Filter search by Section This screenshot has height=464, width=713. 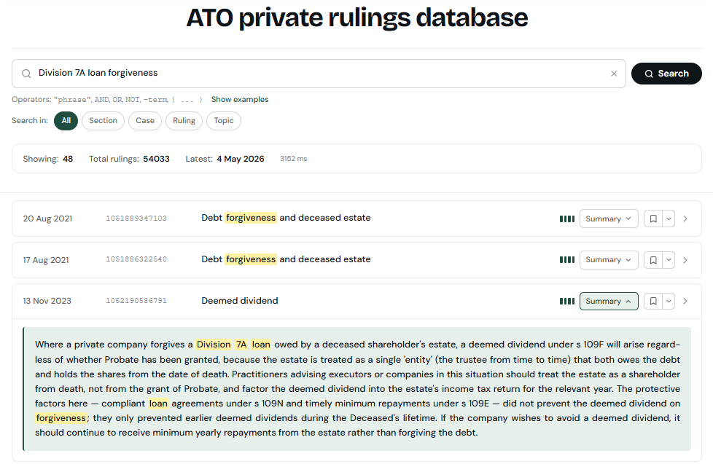pos(104,121)
